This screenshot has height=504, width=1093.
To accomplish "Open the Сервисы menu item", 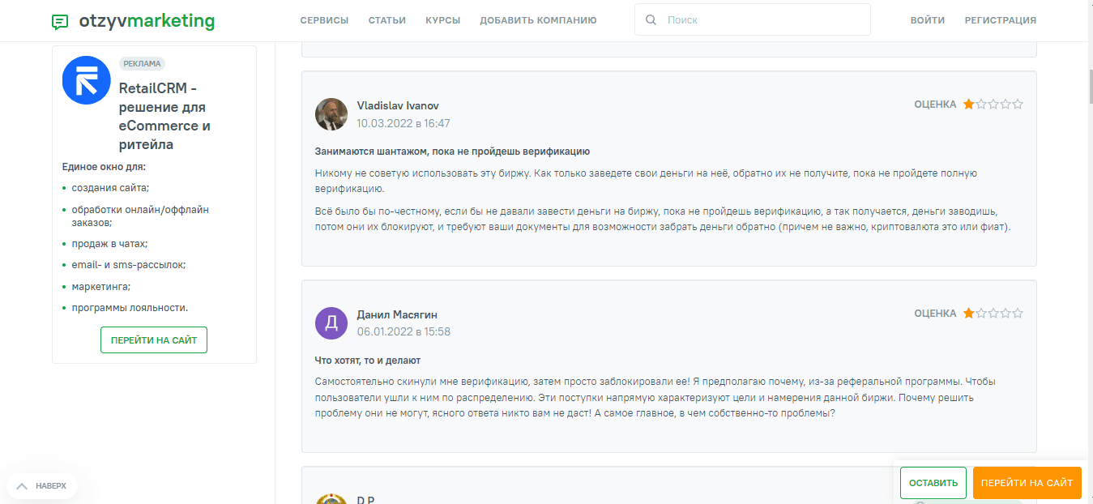I will tap(324, 20).
